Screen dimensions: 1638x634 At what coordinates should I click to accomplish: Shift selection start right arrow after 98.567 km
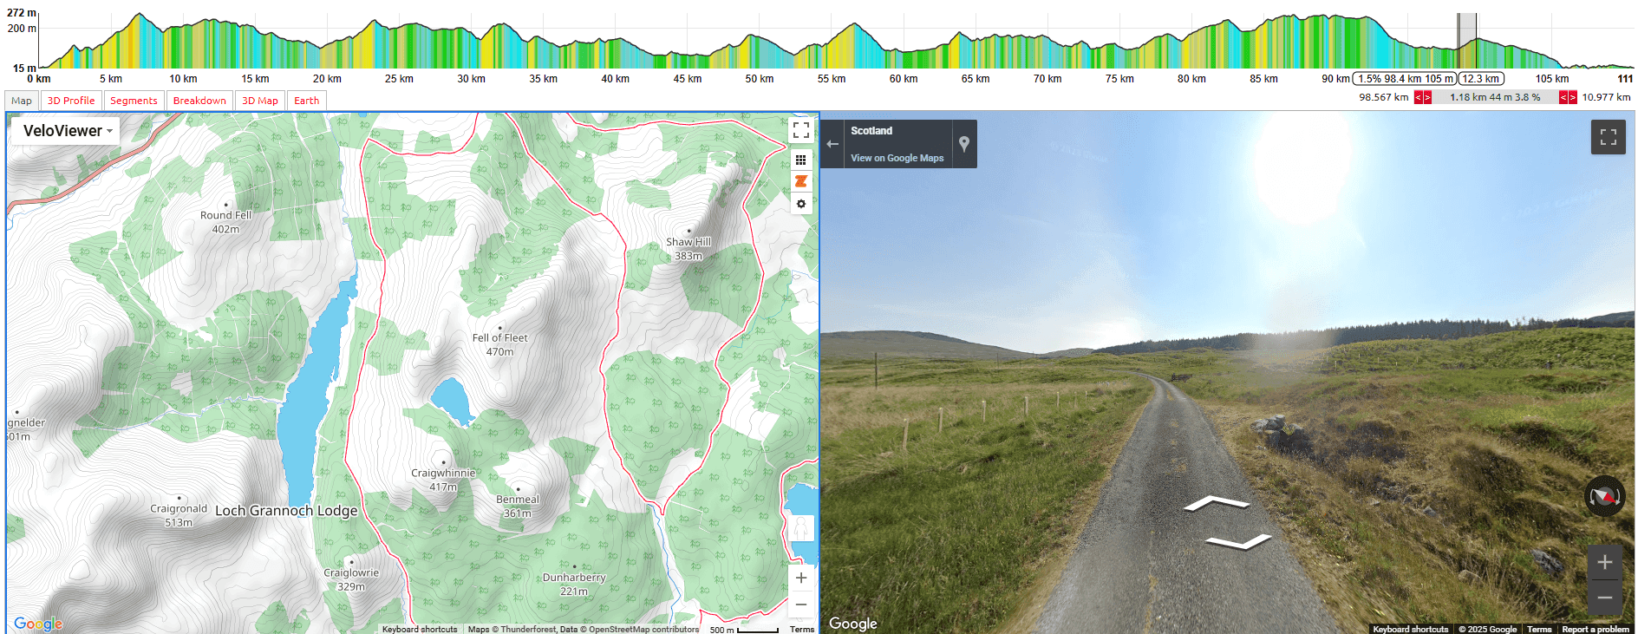tap(1427, 97)
